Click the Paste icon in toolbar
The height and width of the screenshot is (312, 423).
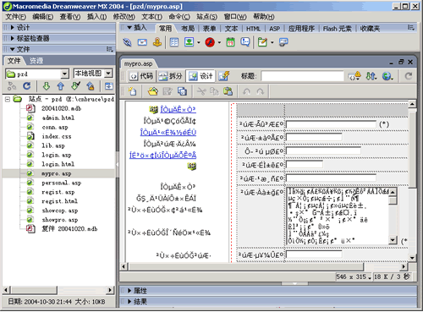(228, 91)
